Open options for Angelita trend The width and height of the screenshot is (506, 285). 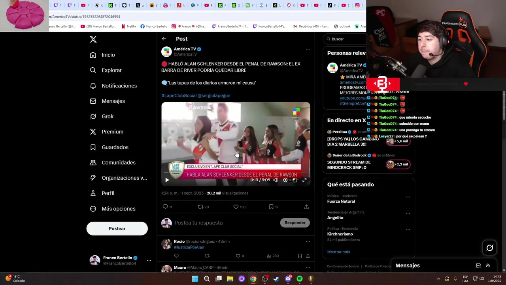coord(408,213)
